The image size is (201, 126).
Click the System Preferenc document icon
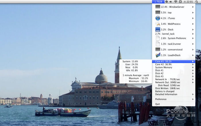click(157, 38)
